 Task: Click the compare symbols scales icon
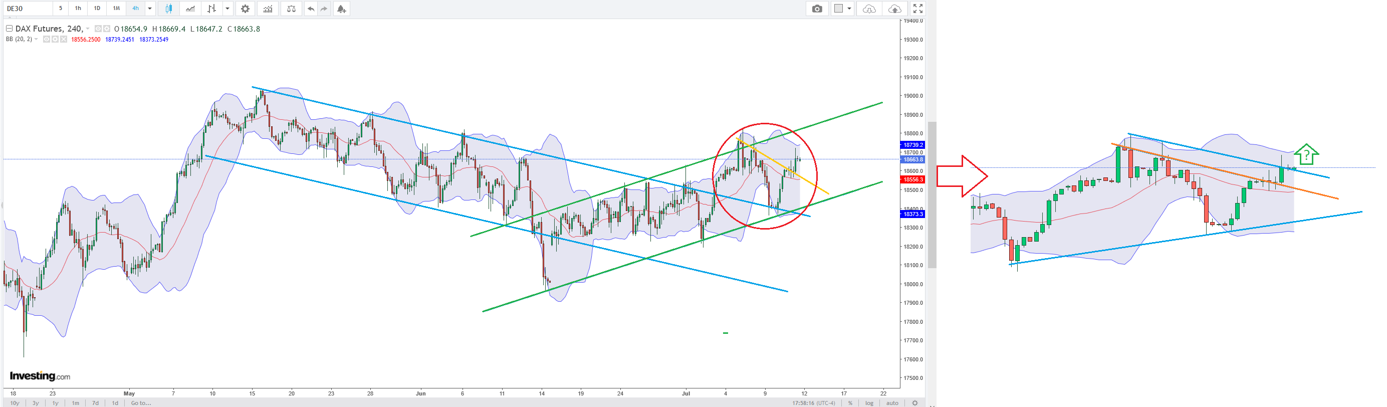tap(291, 9)
